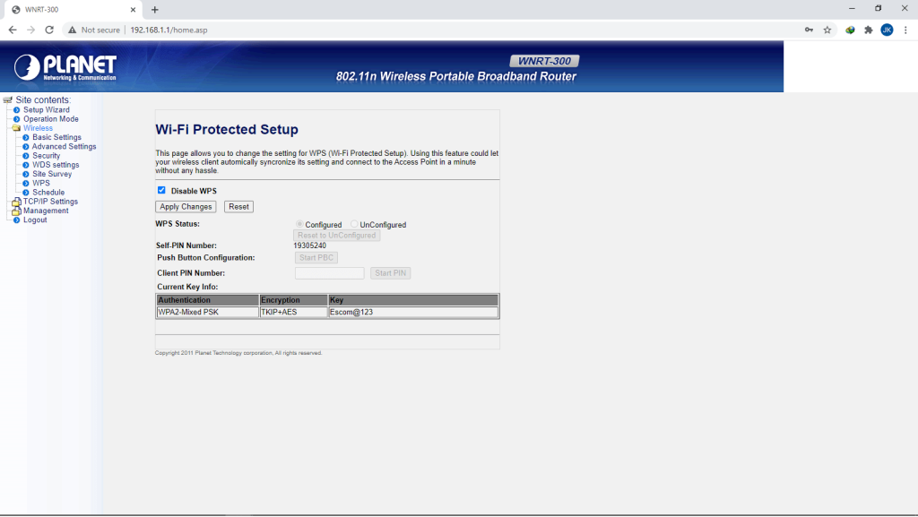This screenshot has width=918, height=517.
Task: Click Reset to UnConfigured button
Action: click(x=337, y=236)
